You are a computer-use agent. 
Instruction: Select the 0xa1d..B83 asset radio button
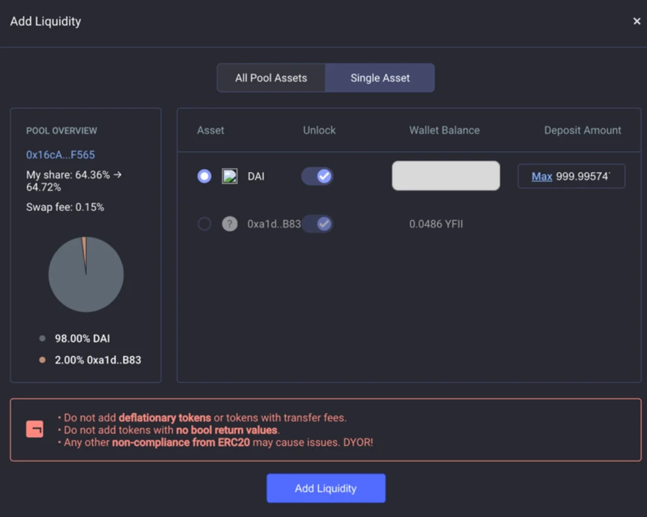point(204,224)
